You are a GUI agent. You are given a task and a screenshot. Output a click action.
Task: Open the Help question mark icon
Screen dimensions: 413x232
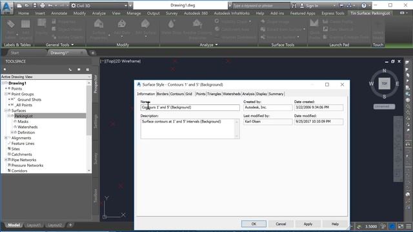[x=364, y=5]
